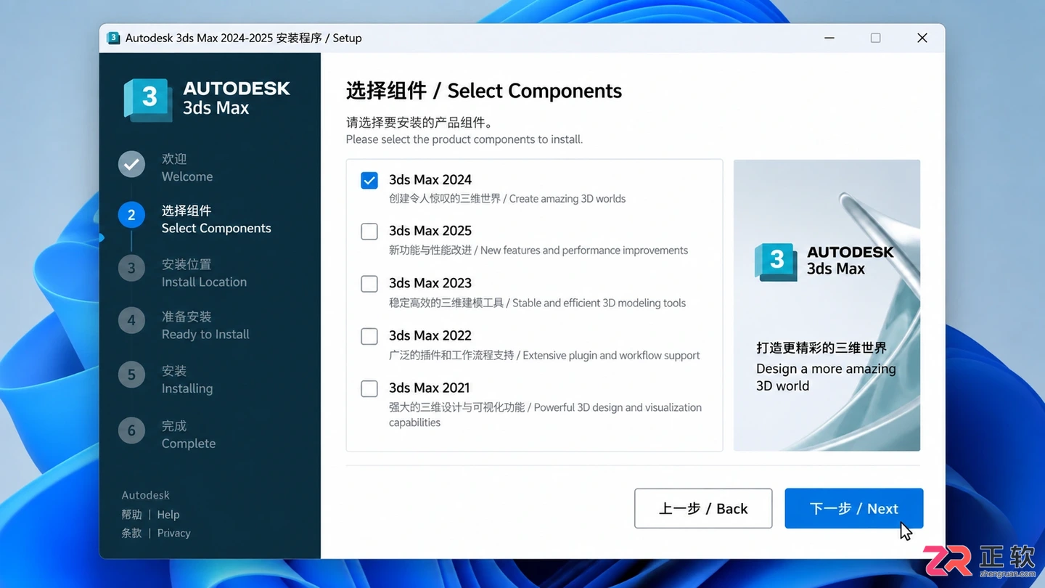
Task: Click "Powerful 3D design and visualization capabilities" description
Action: (545, 415)
